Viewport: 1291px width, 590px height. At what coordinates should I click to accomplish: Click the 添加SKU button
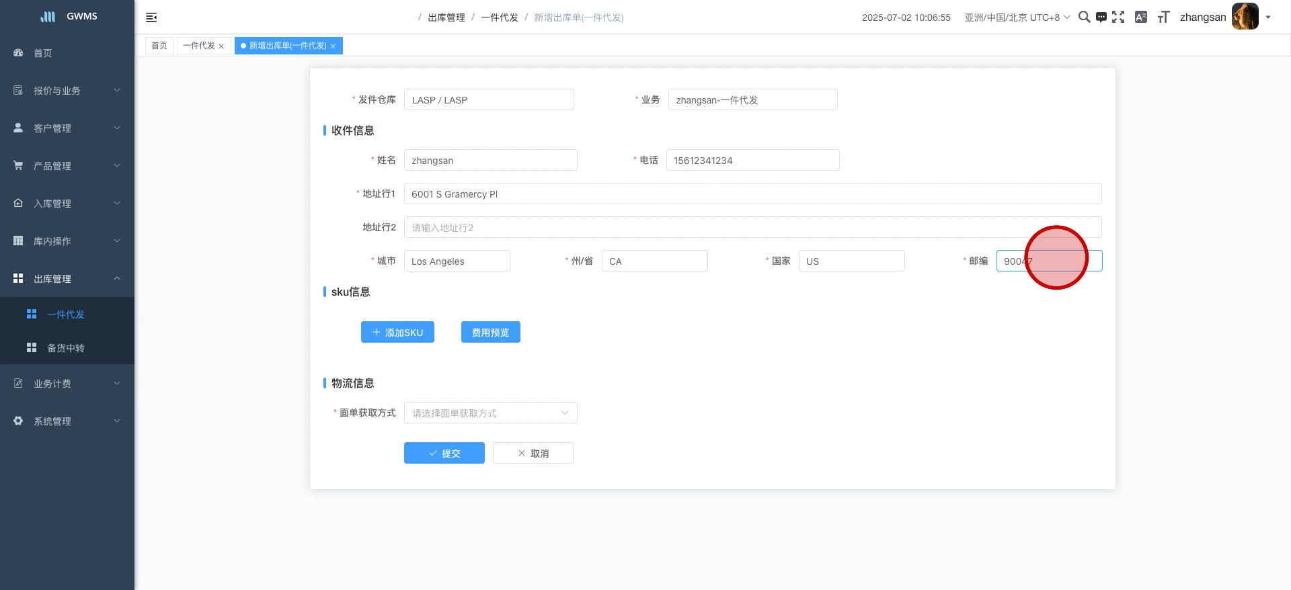pos(397,332)
